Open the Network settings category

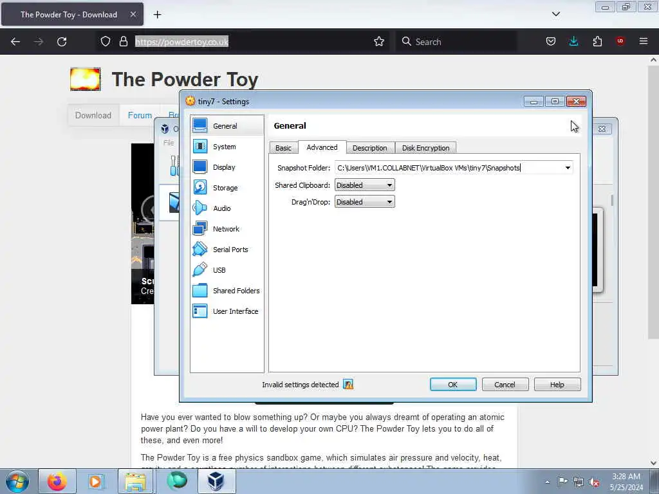pos(227,228)
